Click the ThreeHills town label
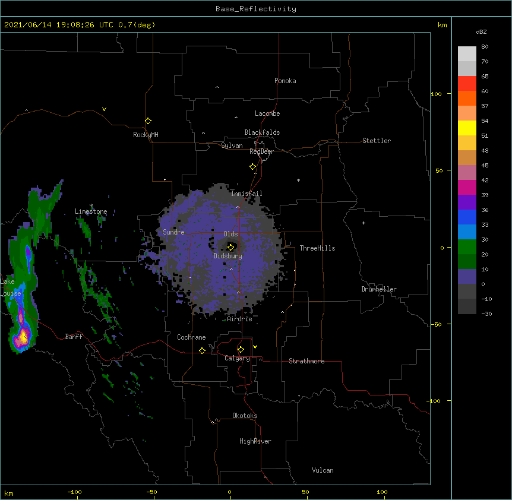Screen dimensions: 512x500 point(317,248)
